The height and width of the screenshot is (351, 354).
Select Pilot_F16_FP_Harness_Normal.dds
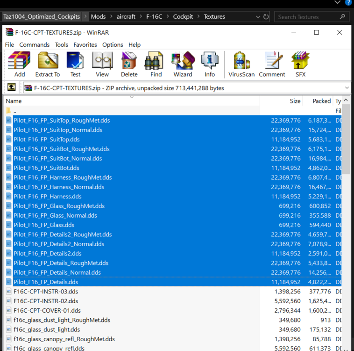click(x=59, y=187)
